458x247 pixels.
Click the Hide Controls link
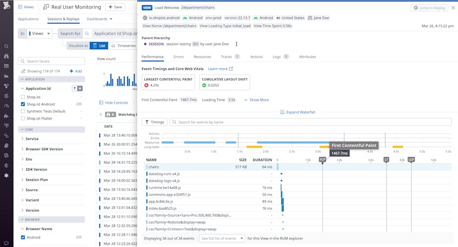point(116,103)
